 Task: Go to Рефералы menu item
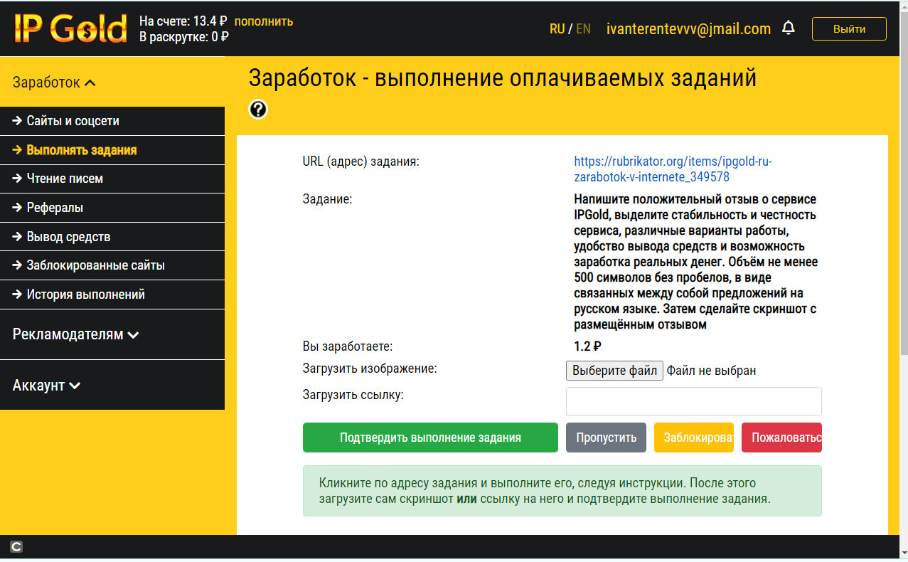click(x=112, y=208)
